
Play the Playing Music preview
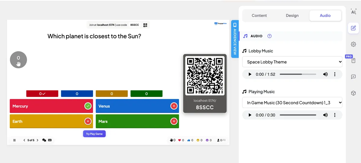(250, 115)
